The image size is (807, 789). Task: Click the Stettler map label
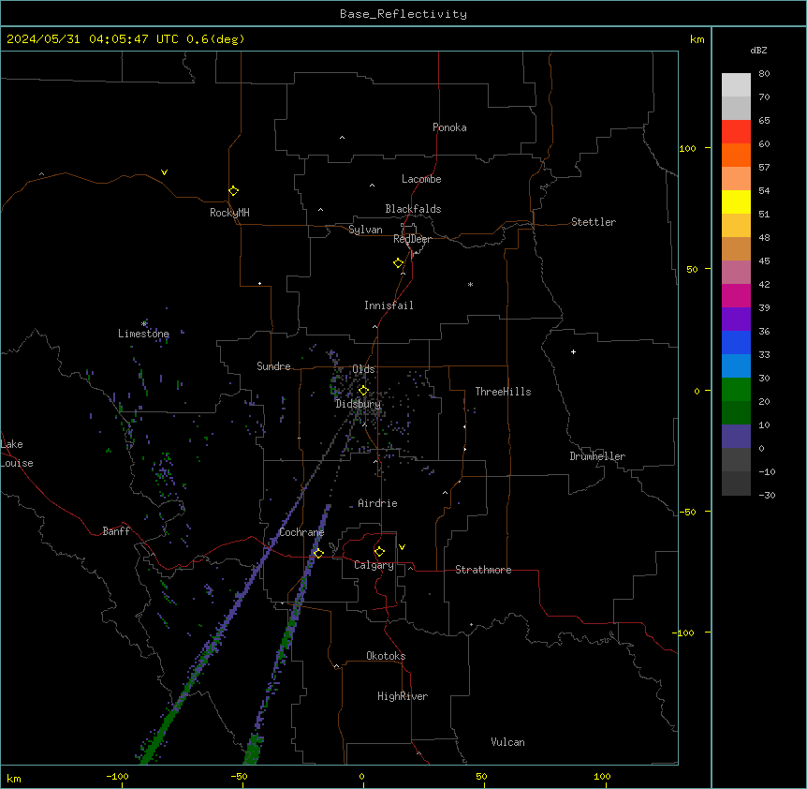point(594,222)
